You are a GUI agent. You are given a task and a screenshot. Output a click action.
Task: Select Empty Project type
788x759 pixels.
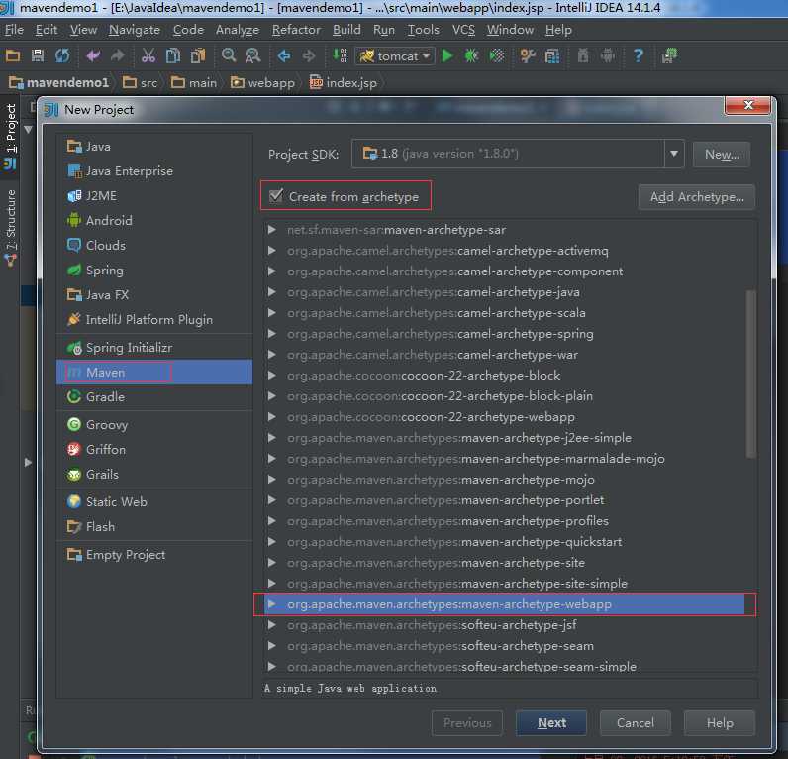154,554
